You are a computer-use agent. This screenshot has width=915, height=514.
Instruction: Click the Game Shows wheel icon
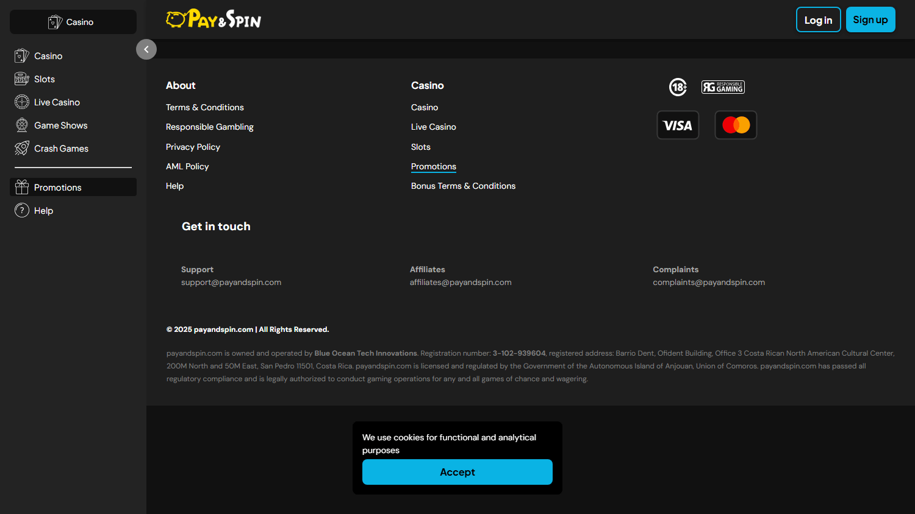click(x=22, y=125)
